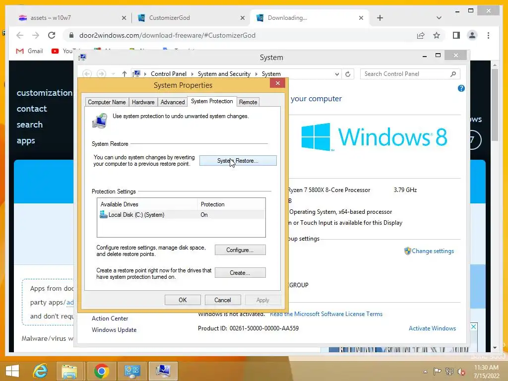508x381 pixels.
Task: Click Action Center flag tray icon
Action: (438, 371)
